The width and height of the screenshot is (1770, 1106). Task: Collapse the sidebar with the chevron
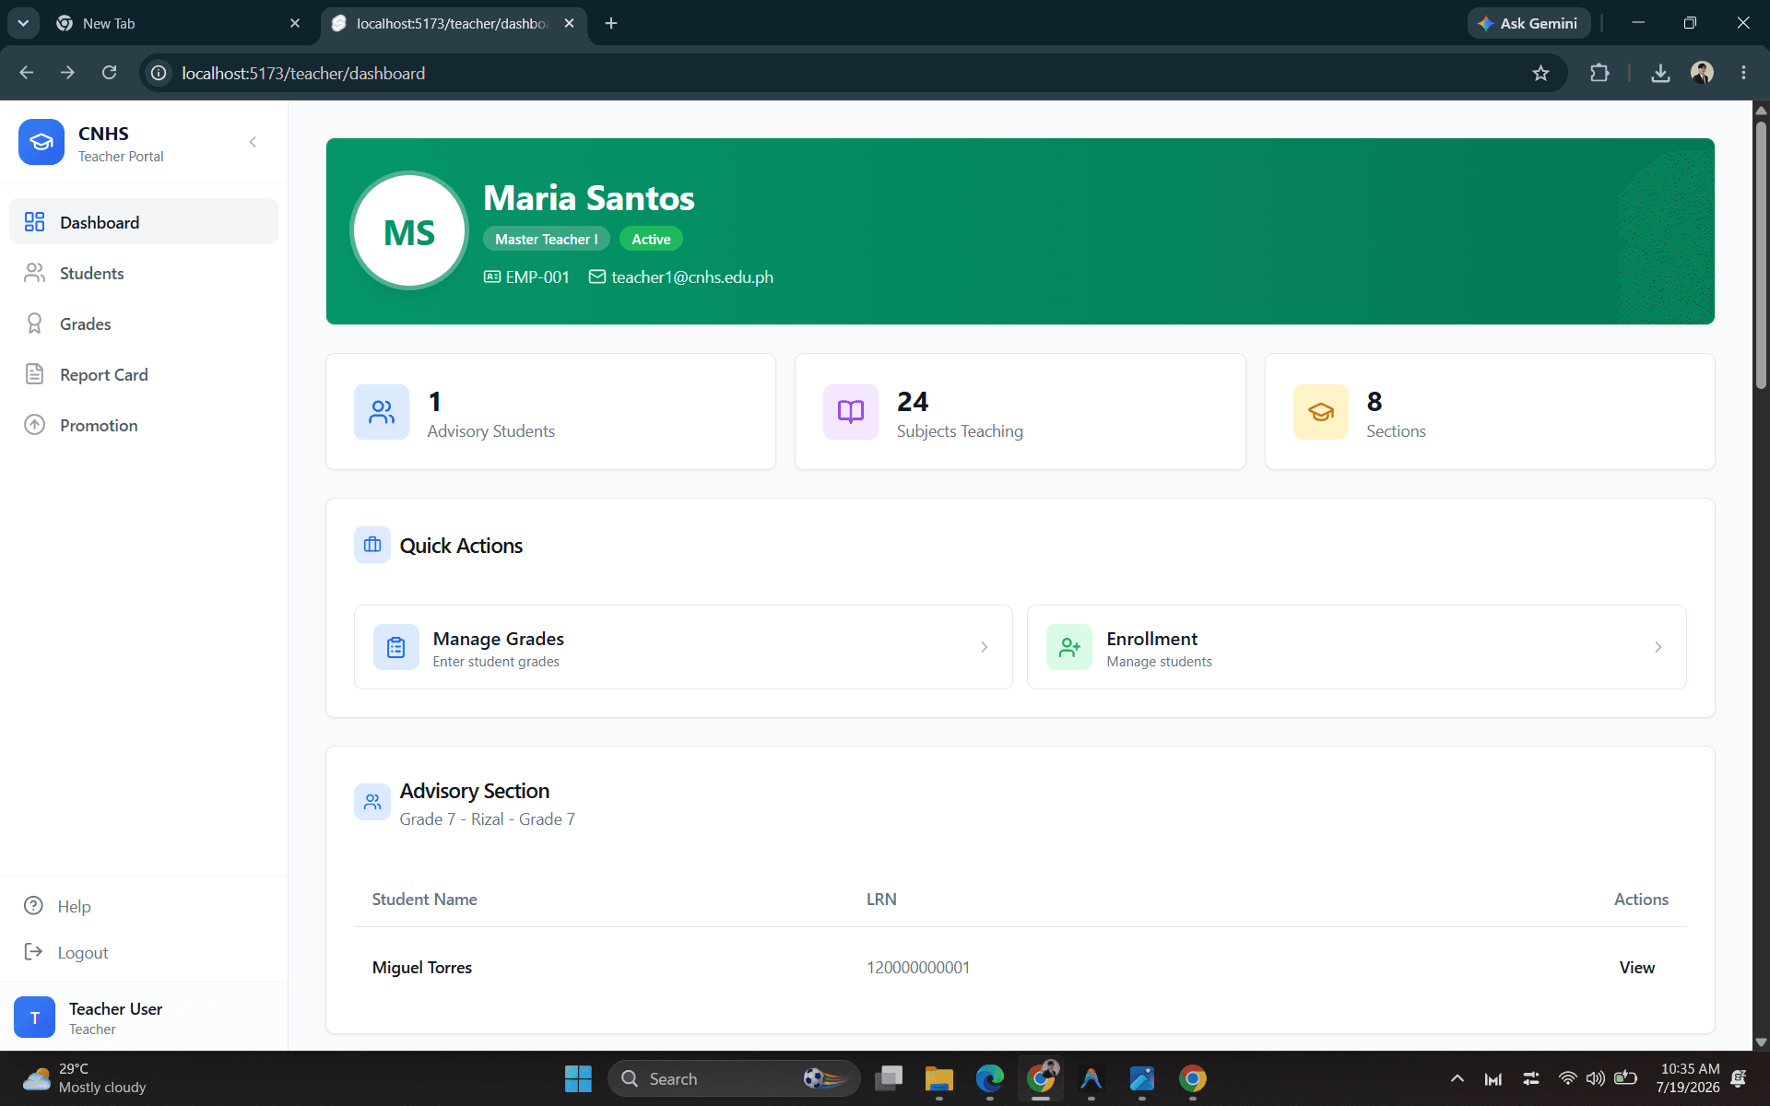point(253,142)
